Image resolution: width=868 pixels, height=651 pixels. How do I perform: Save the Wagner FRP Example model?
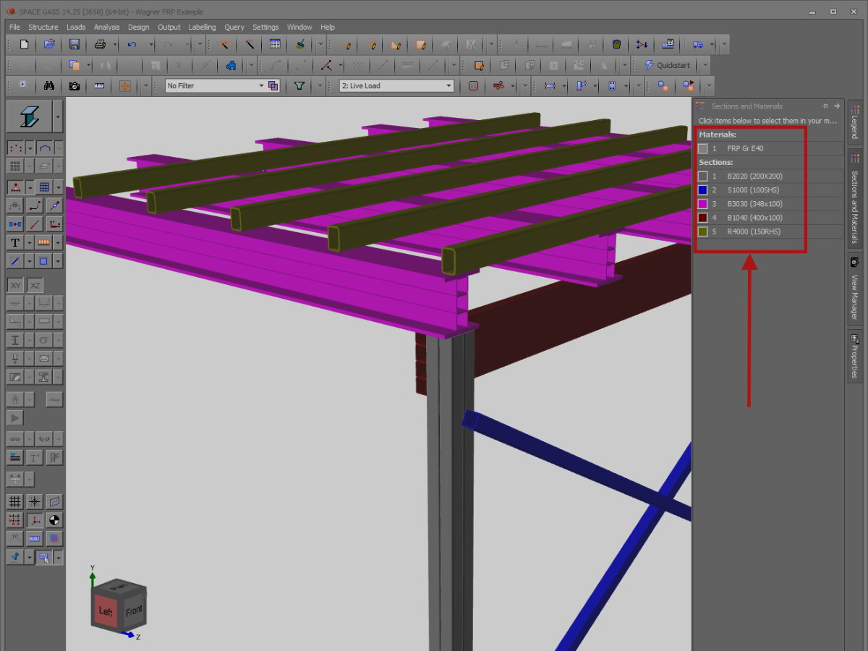pyautogui.click(x=74, y=44)
